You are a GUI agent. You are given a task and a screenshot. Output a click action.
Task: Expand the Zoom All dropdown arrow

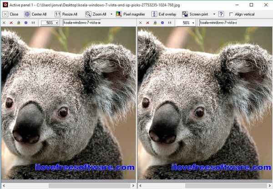[x=111, y=14]
